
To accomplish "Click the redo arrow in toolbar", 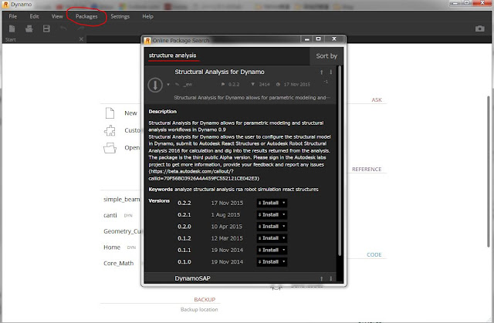I will pyautogui.click(x=80, y=29).
